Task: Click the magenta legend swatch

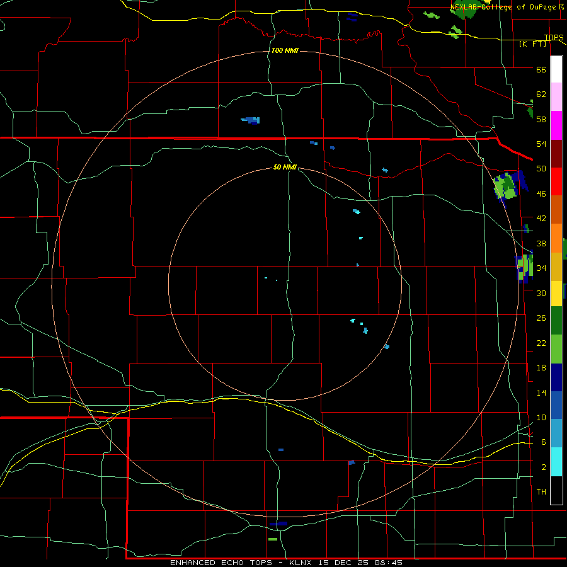Action: click(556, 125)
